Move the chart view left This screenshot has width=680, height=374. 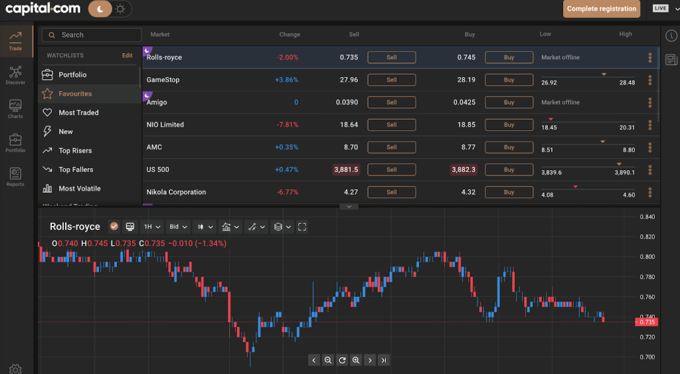click(x=314, y=360)
